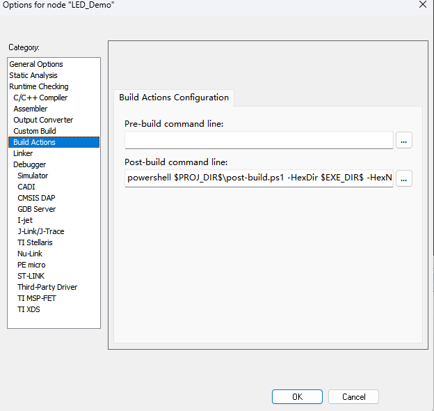The image size is (434, 411).
Task: Close the Options dialog
Action: click(423, 4)
